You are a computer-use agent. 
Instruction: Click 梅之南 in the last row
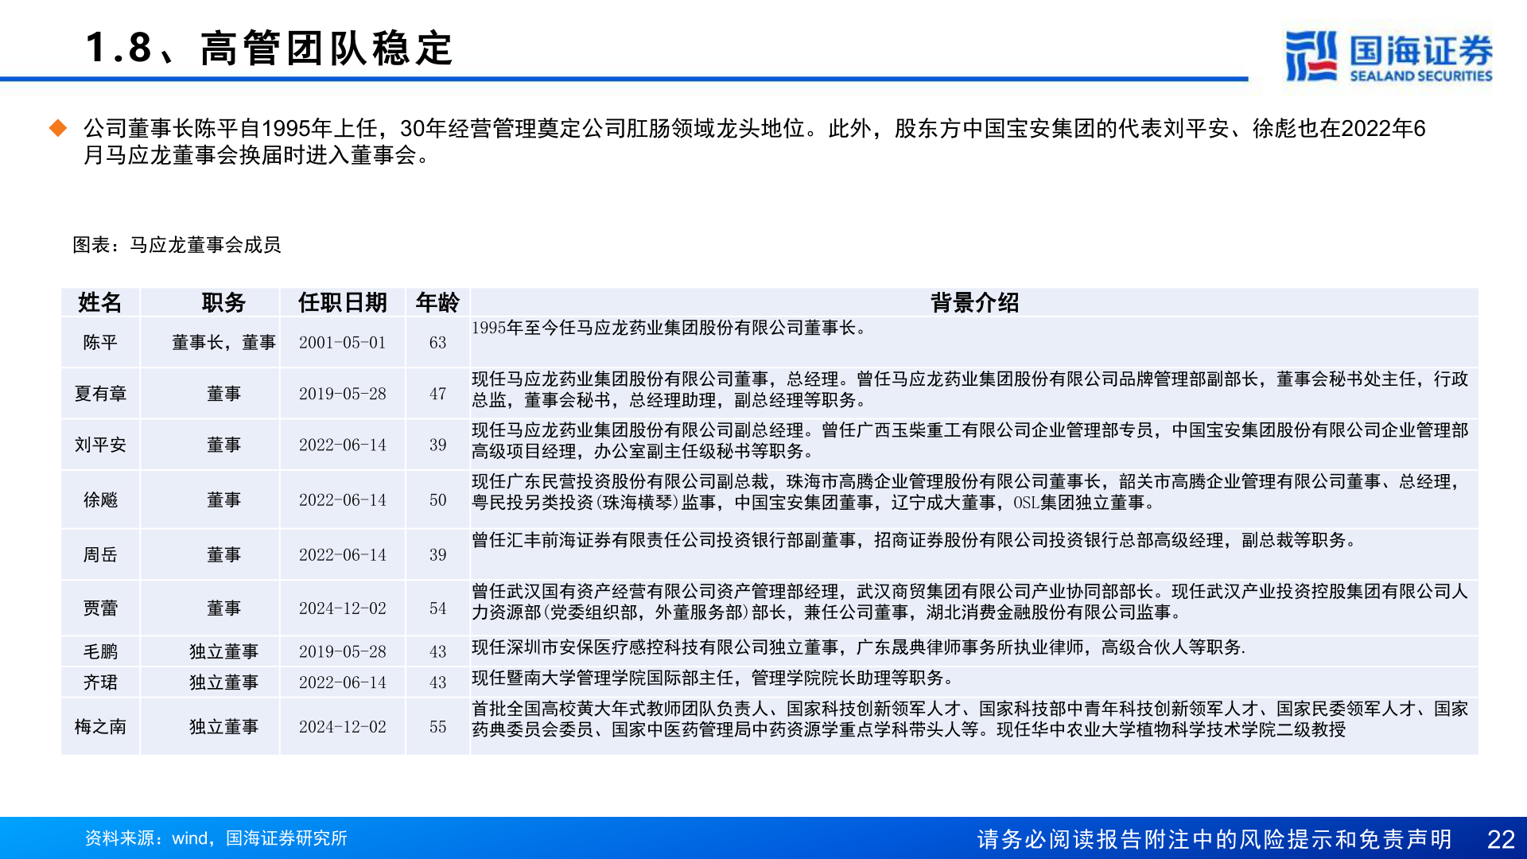100,727
